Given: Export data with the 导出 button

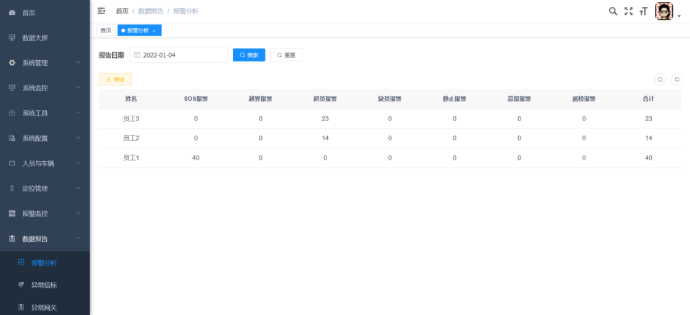Looking at the screenshot, I should (x=115, y=79).
